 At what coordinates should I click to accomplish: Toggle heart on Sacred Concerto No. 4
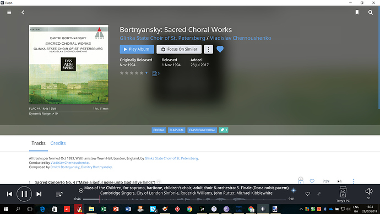click(x=312, y=181)
